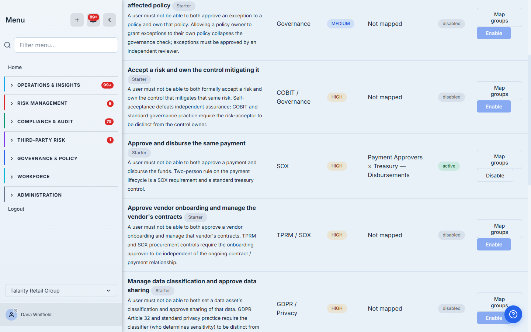Viewport: 531px width, 332px height.
Task: Click Map groups for the SOX payment rule
Action: tap(499, 159)
